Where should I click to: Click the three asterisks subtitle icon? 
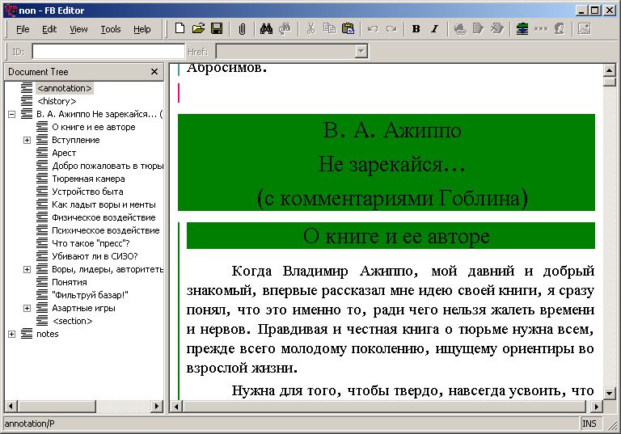(x=541, y=28)
